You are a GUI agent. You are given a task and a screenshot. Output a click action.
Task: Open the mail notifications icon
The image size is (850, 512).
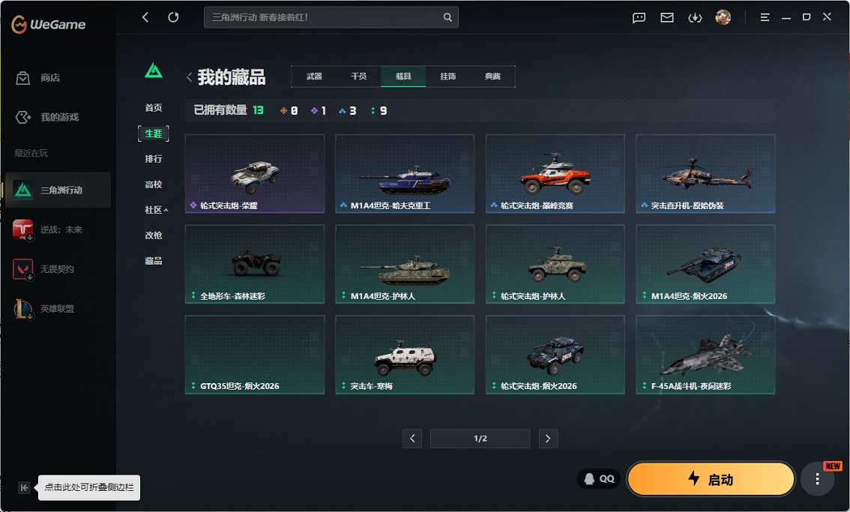click(x=666, y=17)
